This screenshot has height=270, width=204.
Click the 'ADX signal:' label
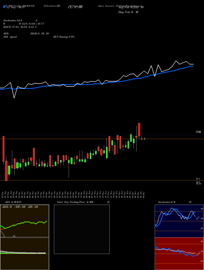click(10, 37)
